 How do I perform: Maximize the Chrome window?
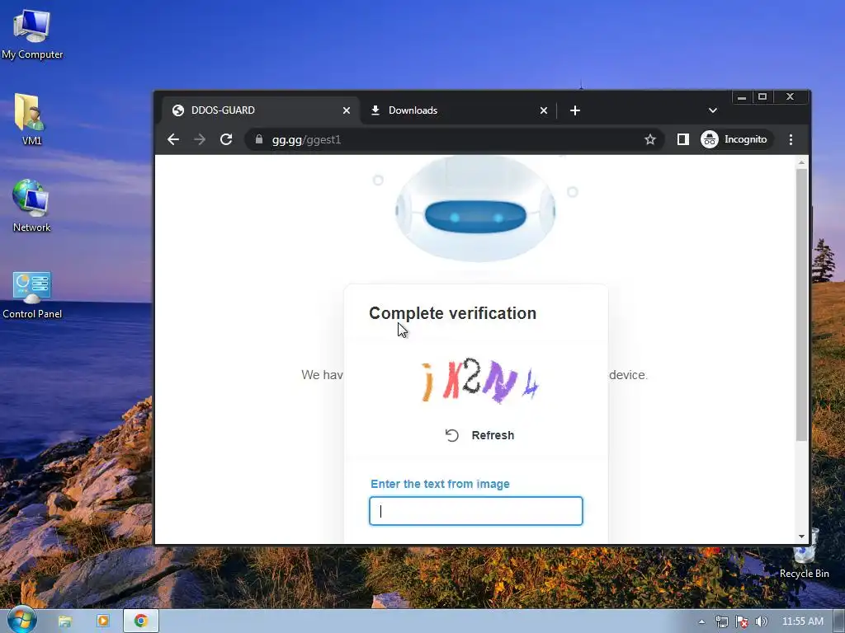click(x=762, y=97)
